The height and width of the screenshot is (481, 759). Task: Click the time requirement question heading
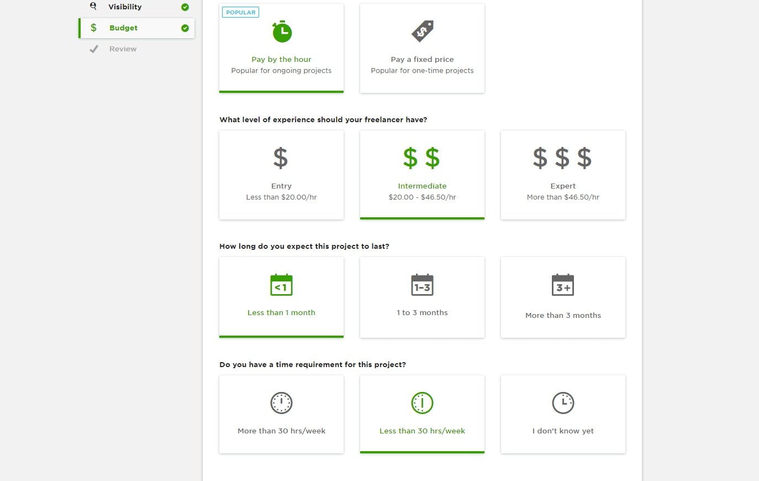pyautogui.click(x=313, y=365)
